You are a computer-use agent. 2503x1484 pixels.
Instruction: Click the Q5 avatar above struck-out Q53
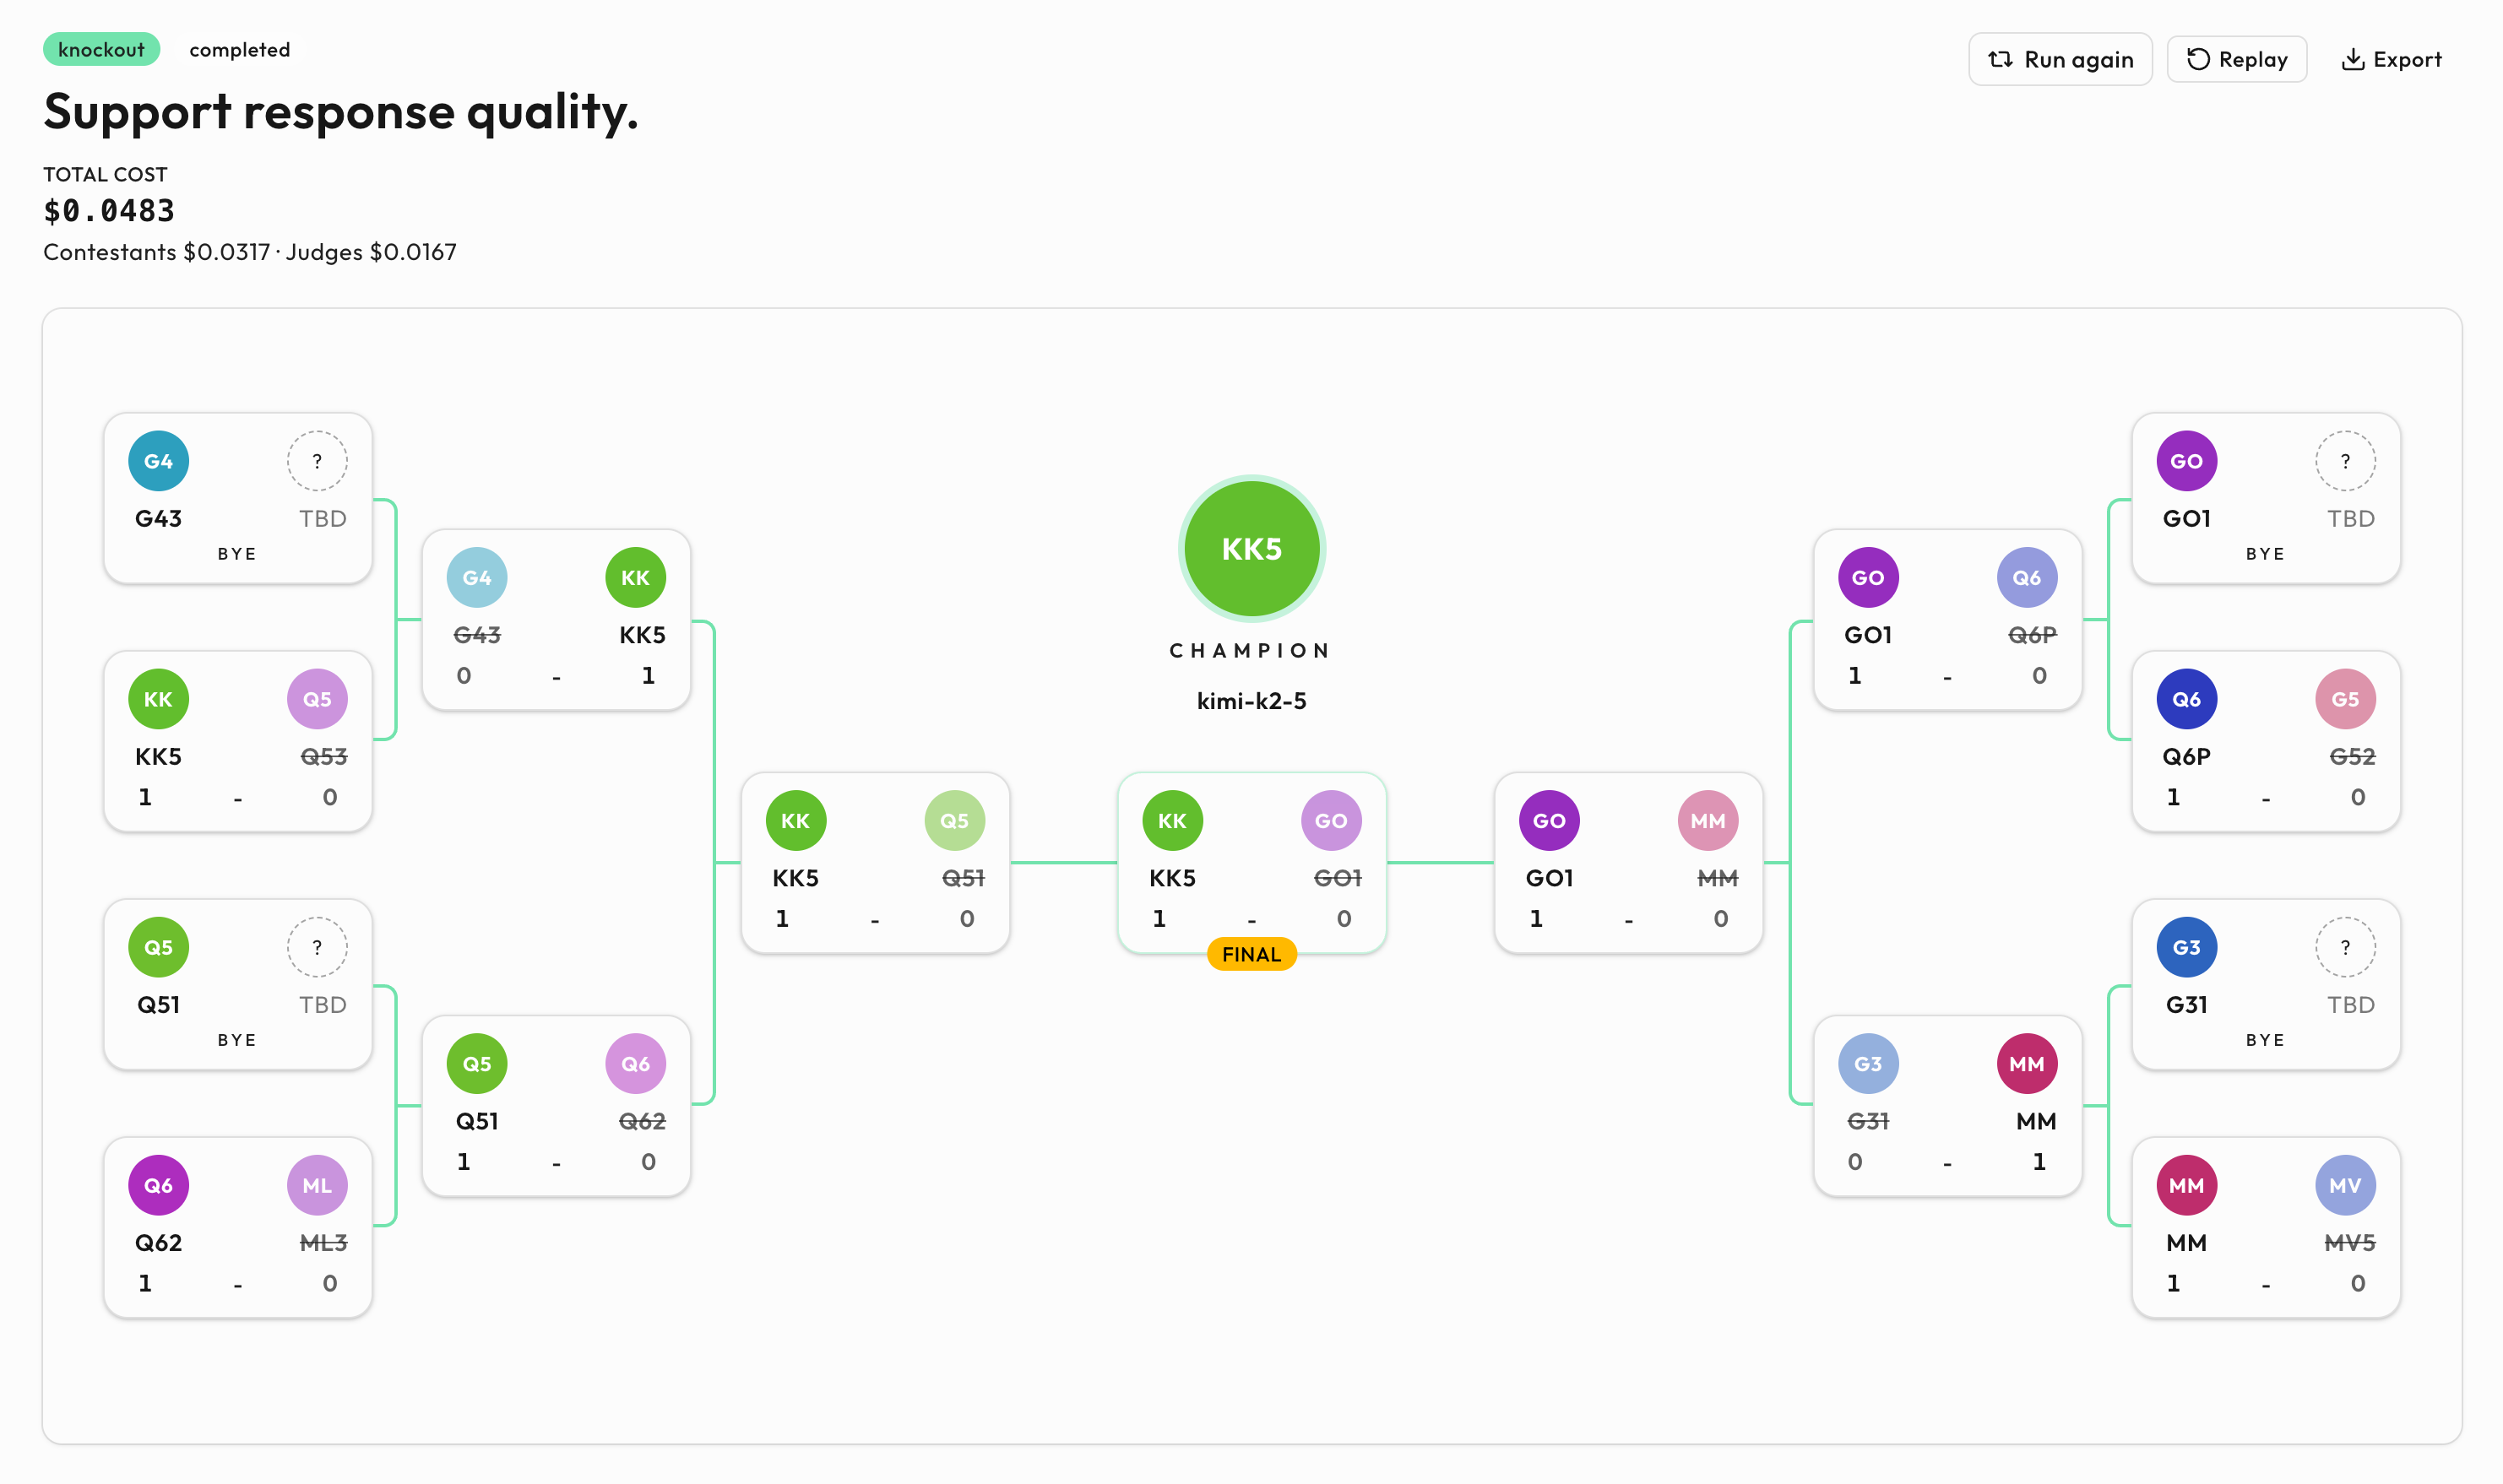pyautogui.click(x=318, y=699)
